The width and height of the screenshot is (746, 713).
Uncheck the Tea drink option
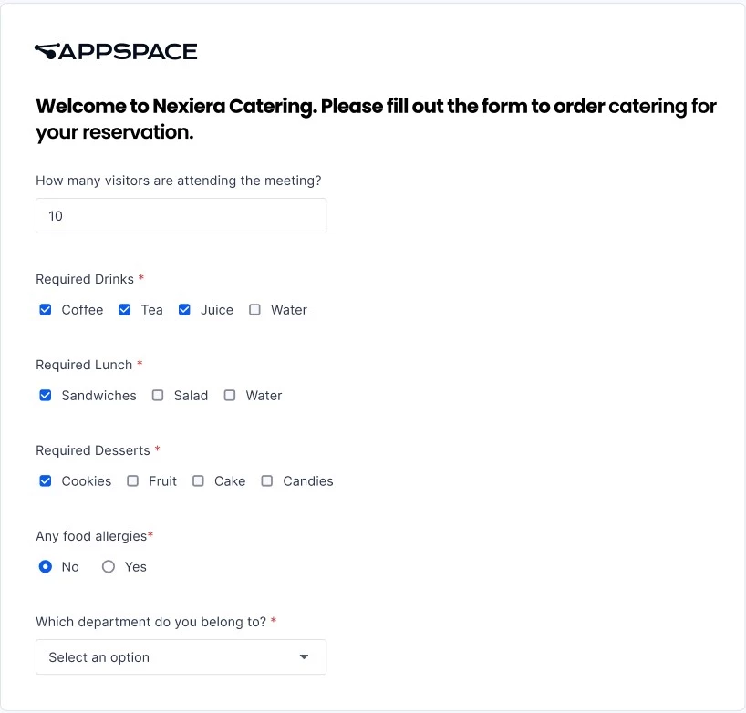pyautogui.click(x=125, y=310)
